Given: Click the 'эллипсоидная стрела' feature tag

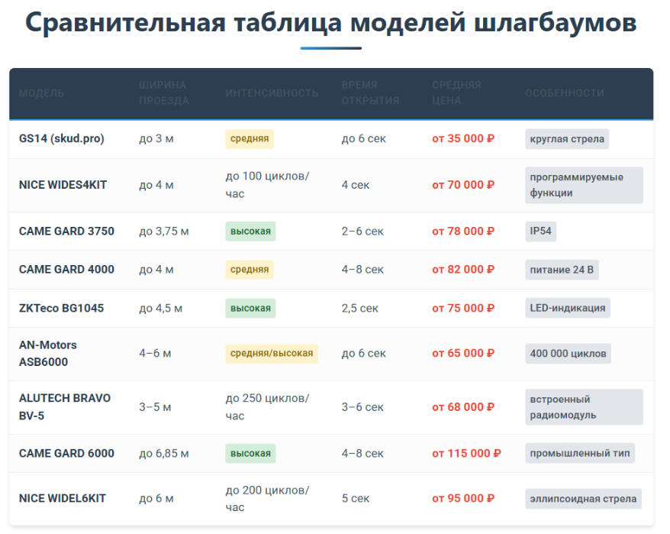Looking at the screenshot, I should 583,499.
